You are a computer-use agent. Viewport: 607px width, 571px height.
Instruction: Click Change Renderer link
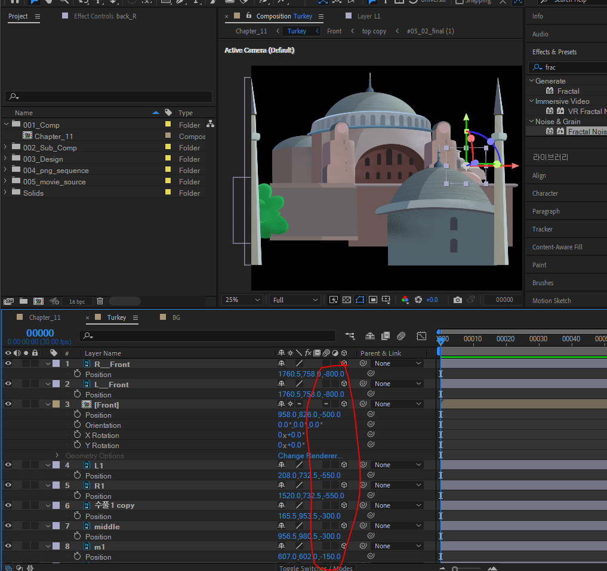coord(310,456)
